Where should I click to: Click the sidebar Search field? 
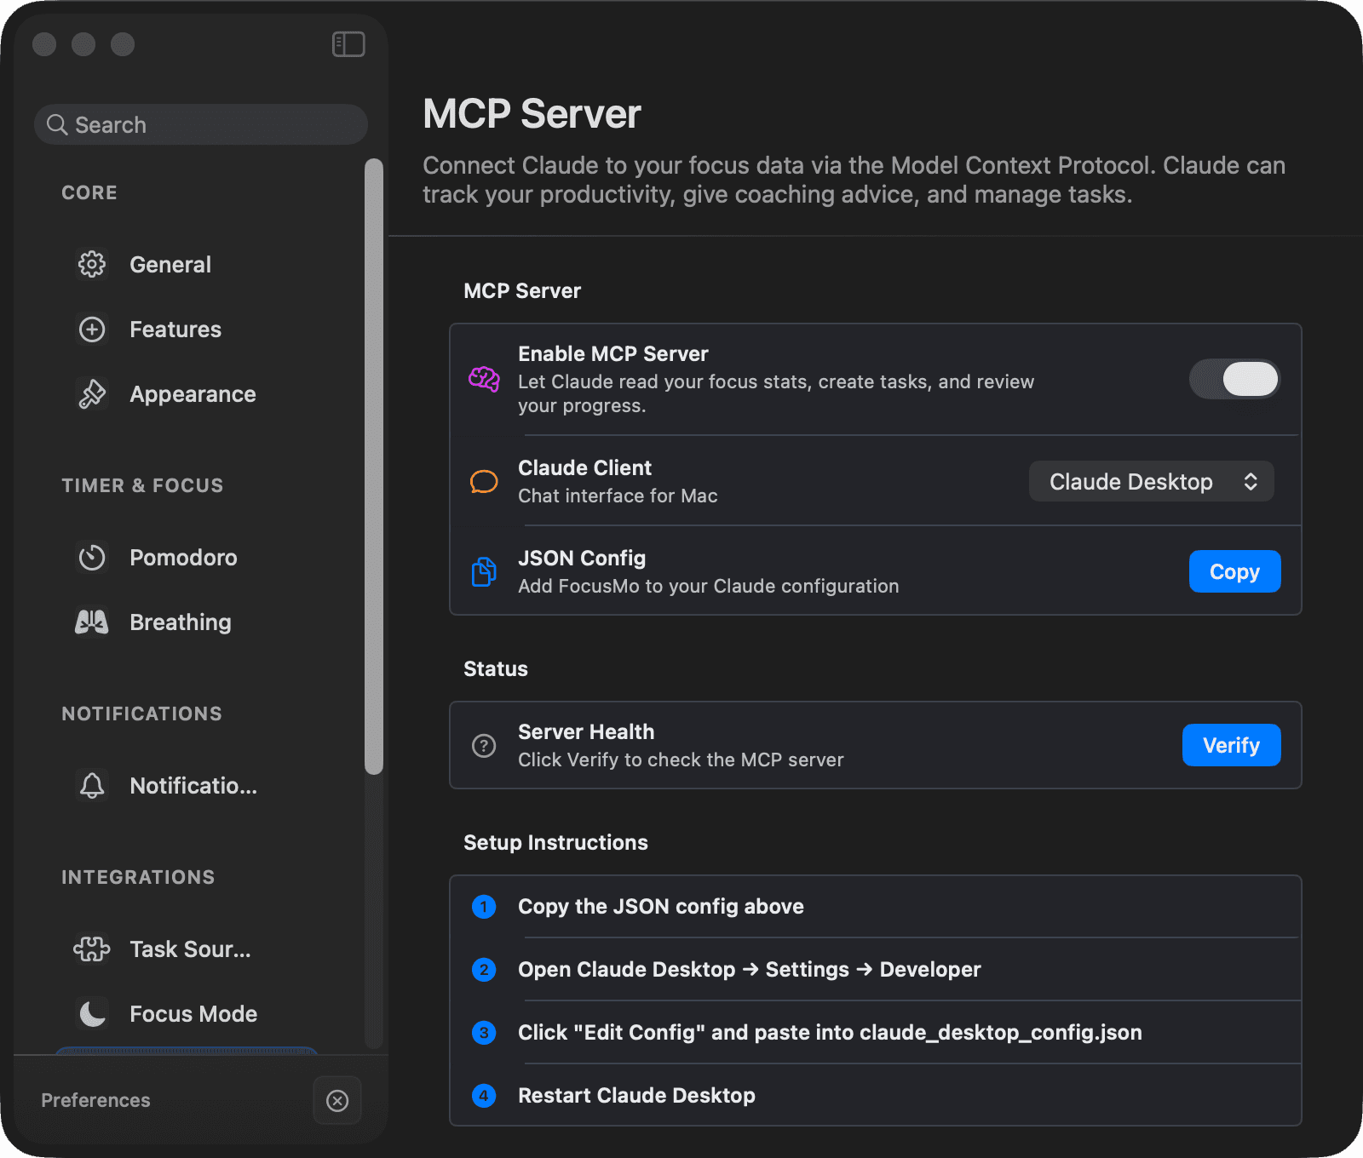(x=201, y=124)
